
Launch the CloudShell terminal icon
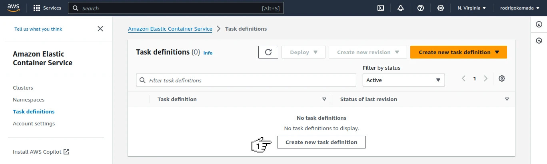pos(381,8)
